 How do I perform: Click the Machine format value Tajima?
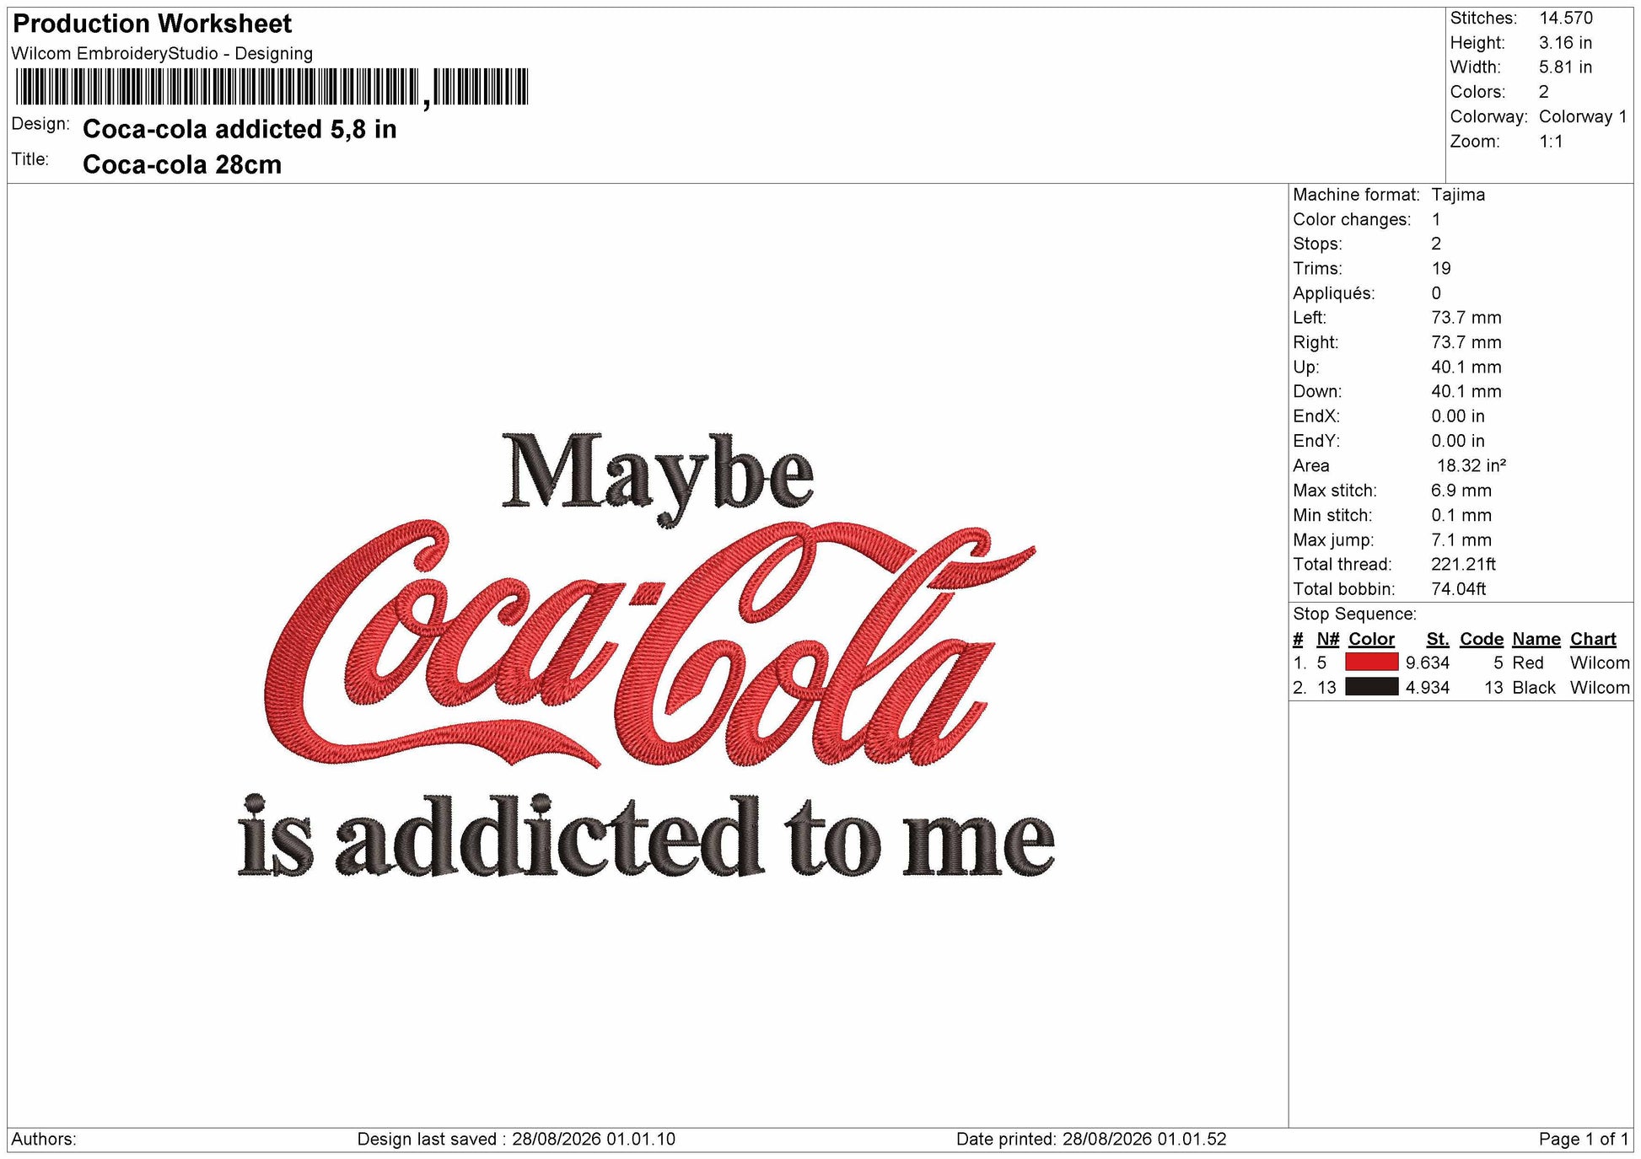click(1458, 195)
